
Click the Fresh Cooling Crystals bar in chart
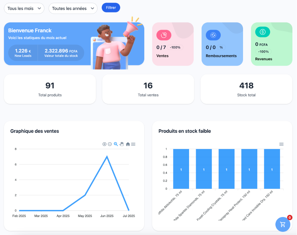(x=226, y=169)
